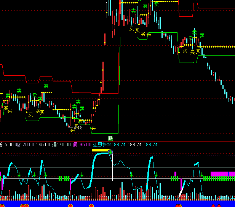Click the rightmost green down arrow in indicator
235x207 pixels.
[201, 175]
